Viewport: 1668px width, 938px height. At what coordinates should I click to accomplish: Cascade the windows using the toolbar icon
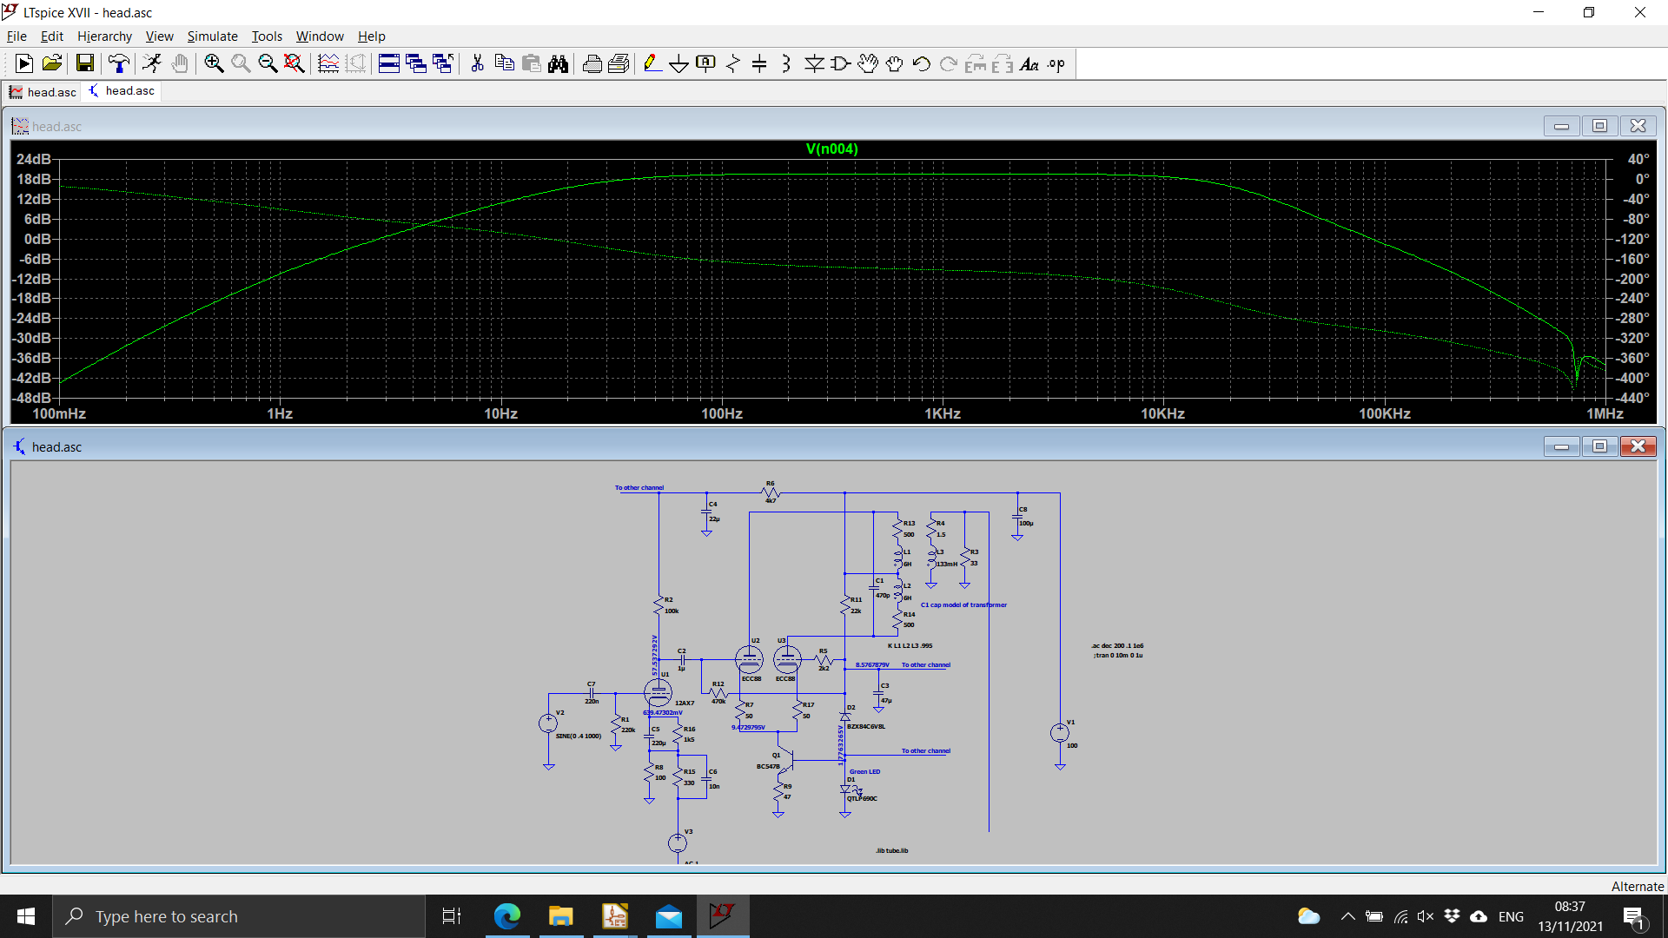[x=416, y=63]
